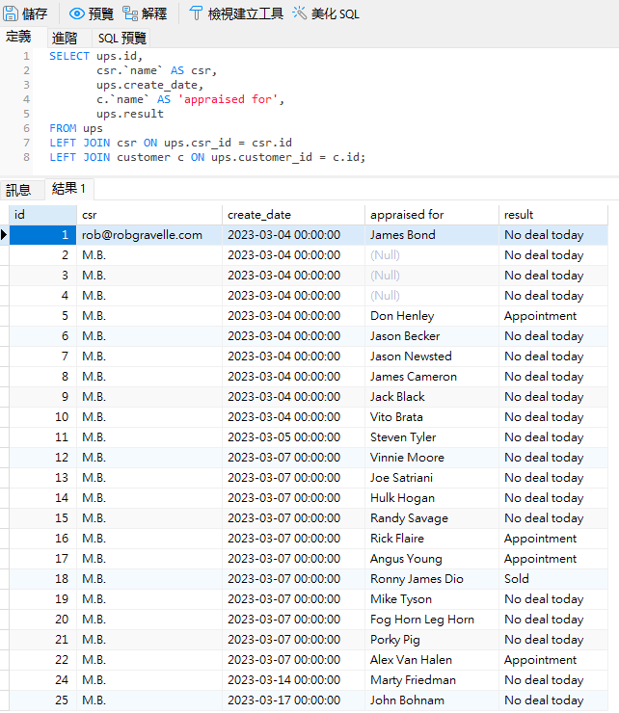Click the appraised for column header

pyautogui.click(x=432, y=215)
